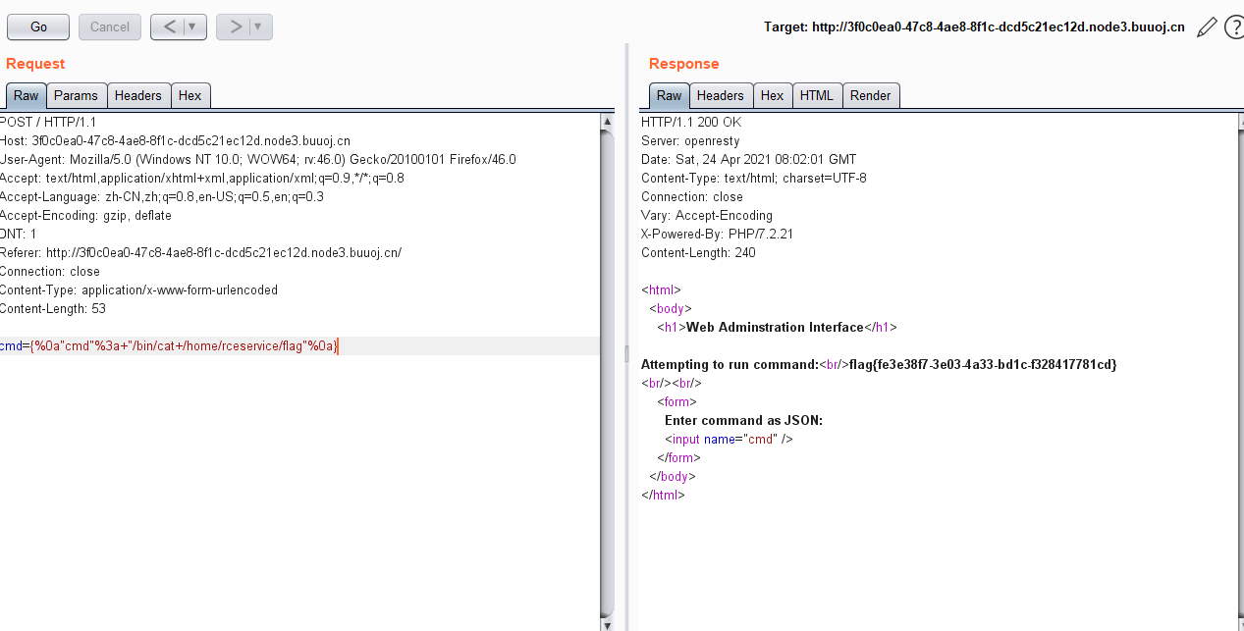Image resolution: width=1244 pixels, height=631 pixels.
Task: Go back with the previous request arrow
Action: [x=169, y=27]
